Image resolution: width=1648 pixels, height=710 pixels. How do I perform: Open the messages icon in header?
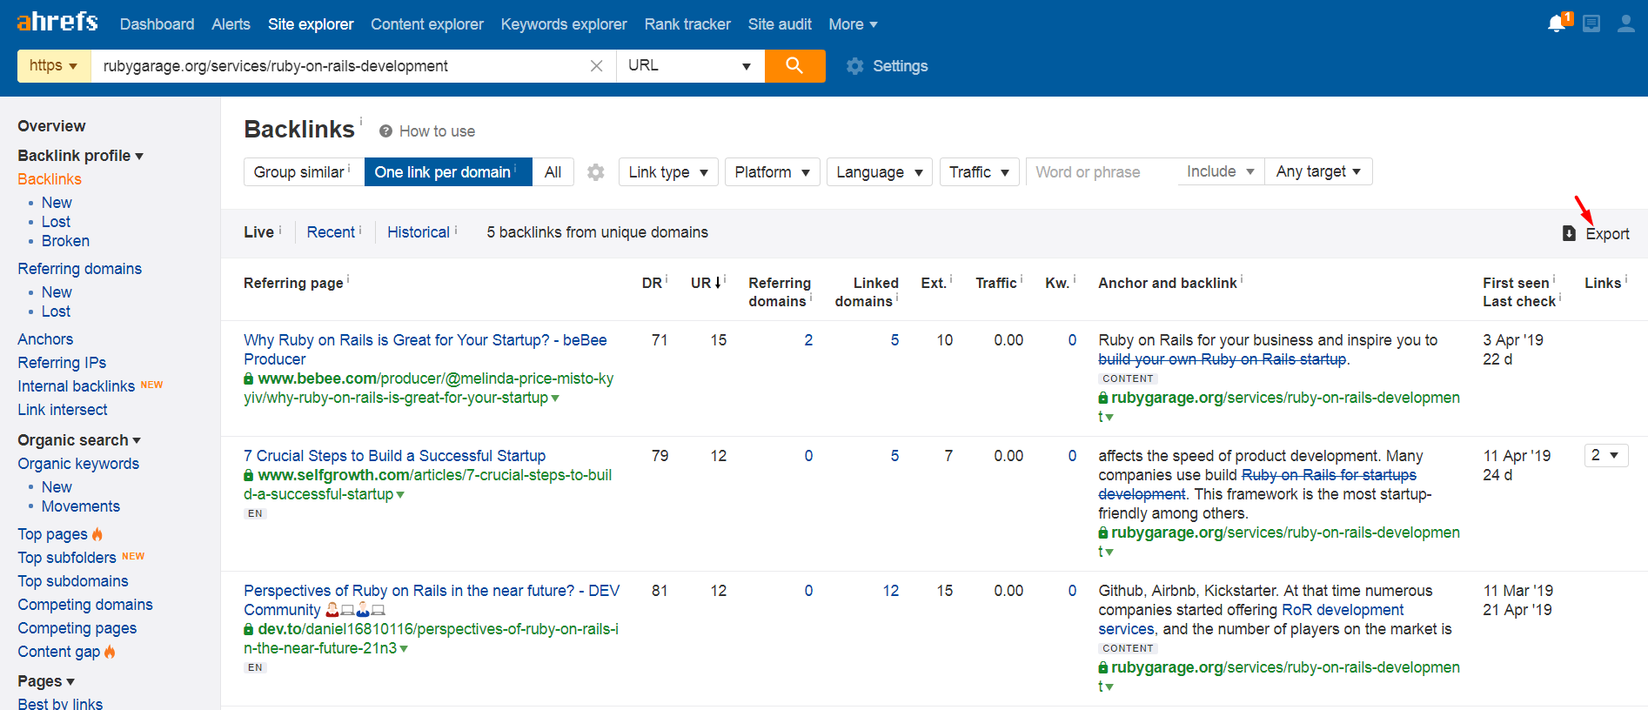pos(1591,23)
